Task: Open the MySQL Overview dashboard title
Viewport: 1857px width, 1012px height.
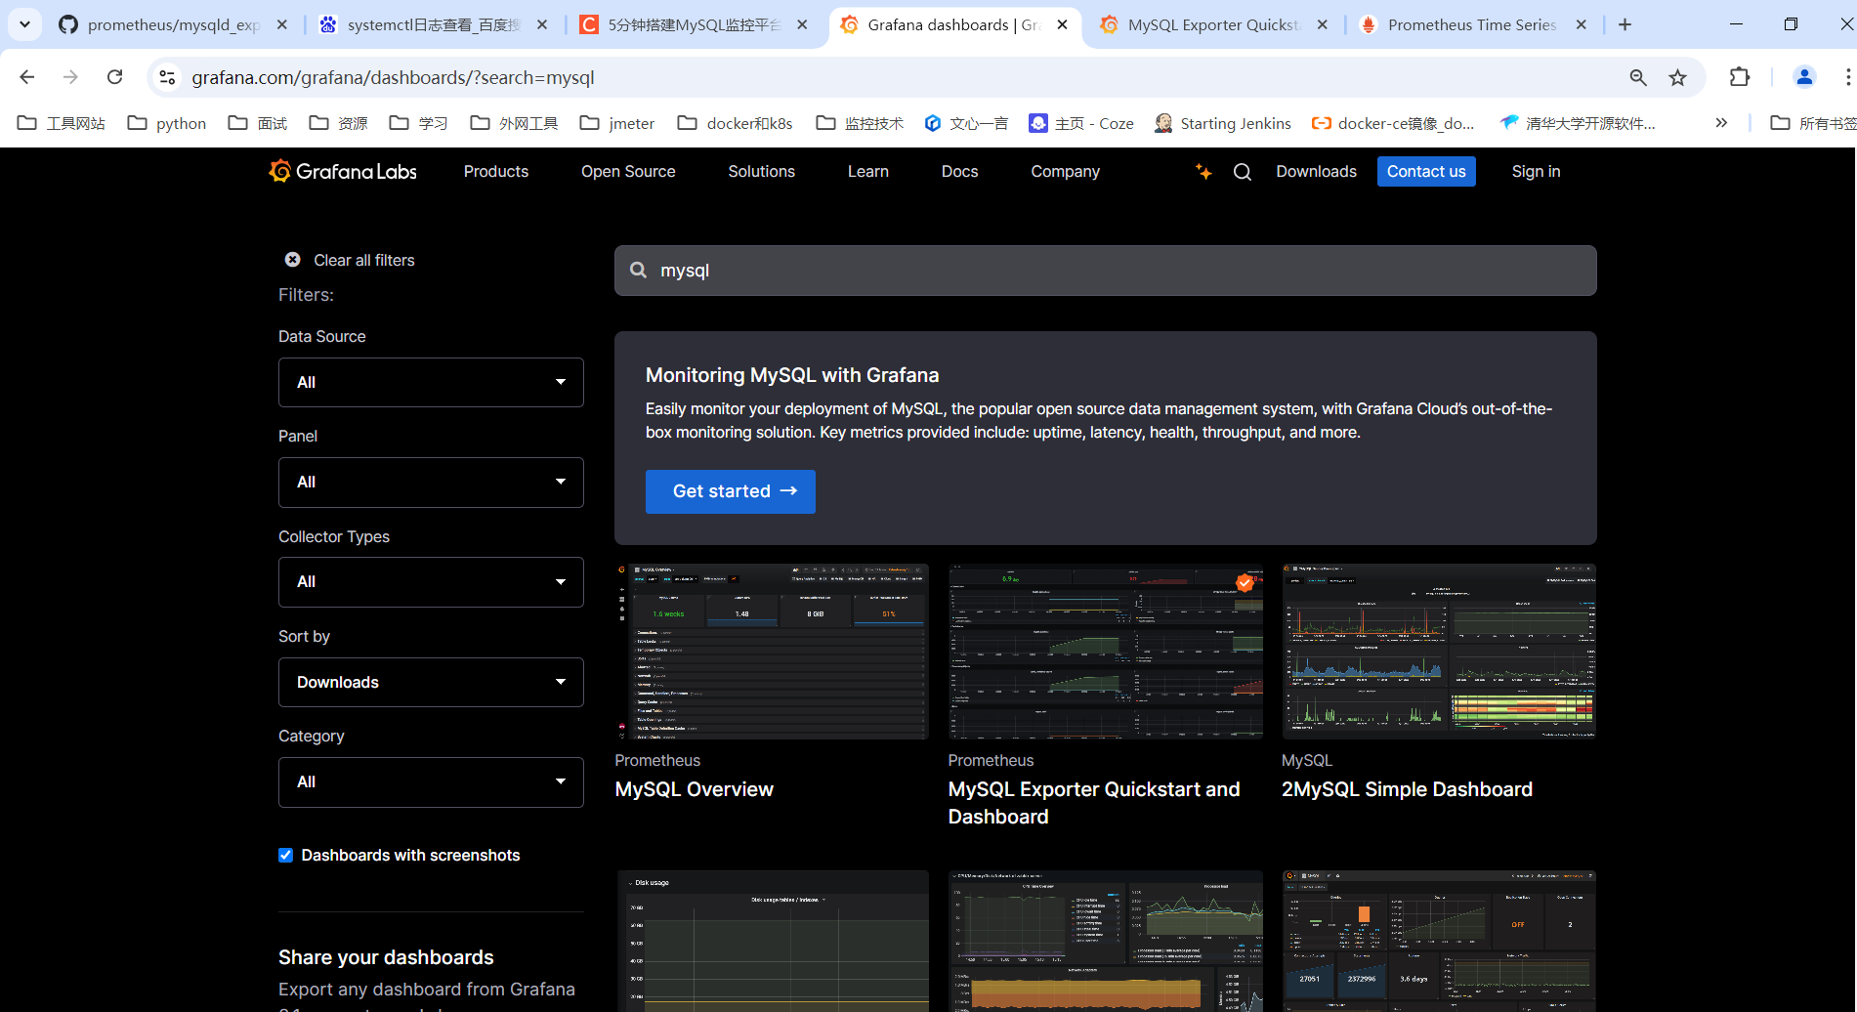Action: pyautogui.click(x=695, y=789)
